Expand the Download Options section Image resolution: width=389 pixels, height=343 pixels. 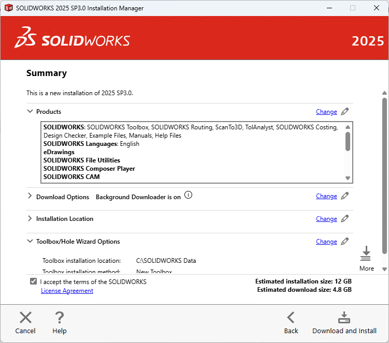30,197
